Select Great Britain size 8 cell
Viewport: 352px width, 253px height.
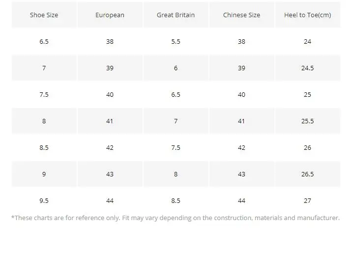coord(176,174)
